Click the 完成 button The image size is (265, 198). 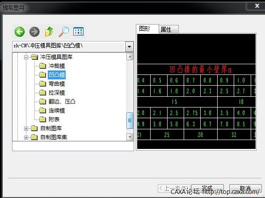coord(207,188)
